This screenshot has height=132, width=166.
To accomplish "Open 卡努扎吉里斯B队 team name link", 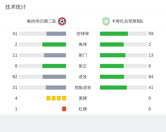I will click(x=128, y=21).
